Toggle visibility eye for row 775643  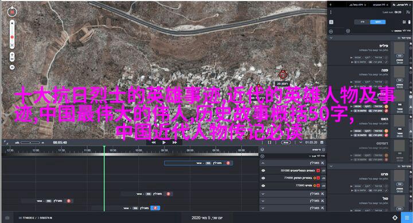pos(263,186)
